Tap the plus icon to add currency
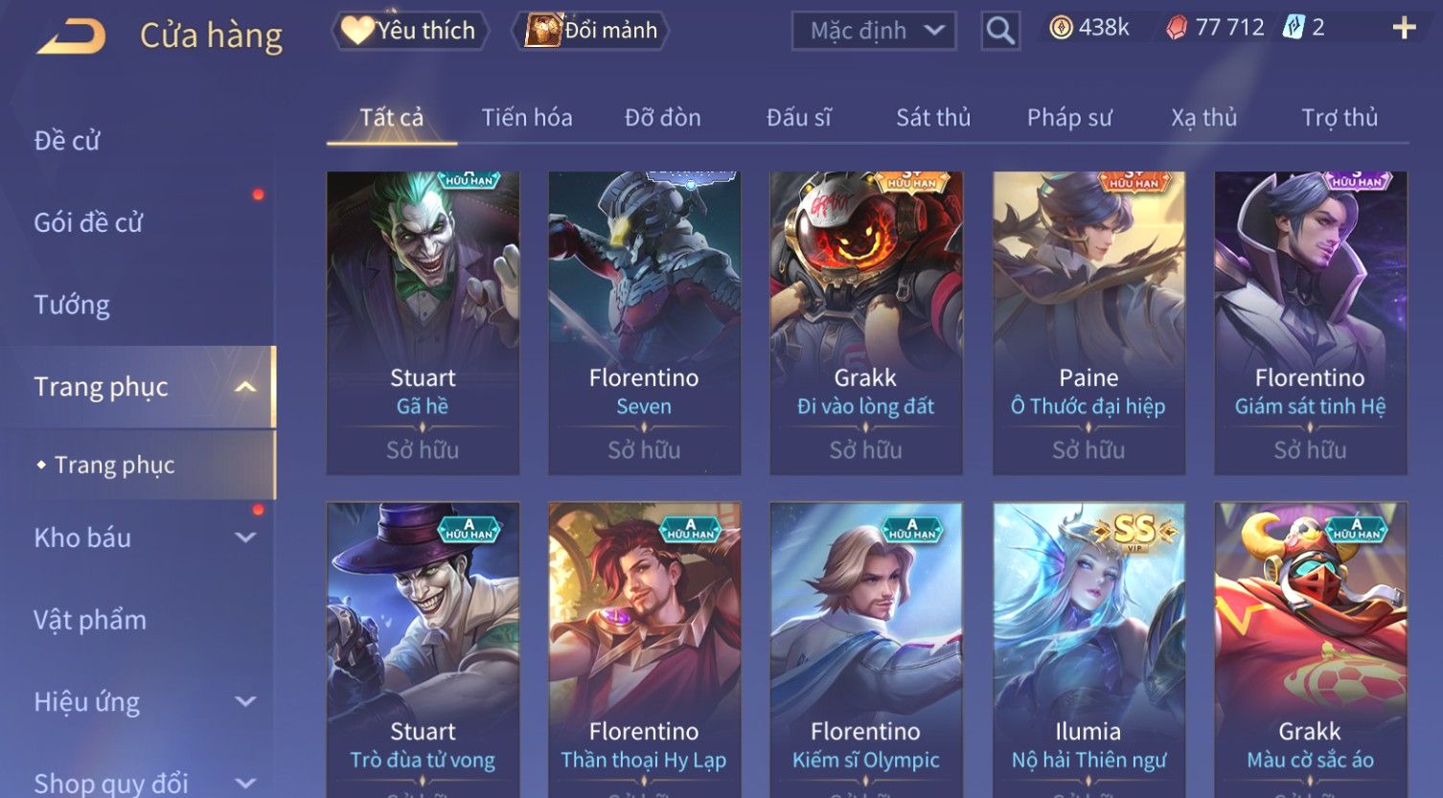 click(1404, 28)
